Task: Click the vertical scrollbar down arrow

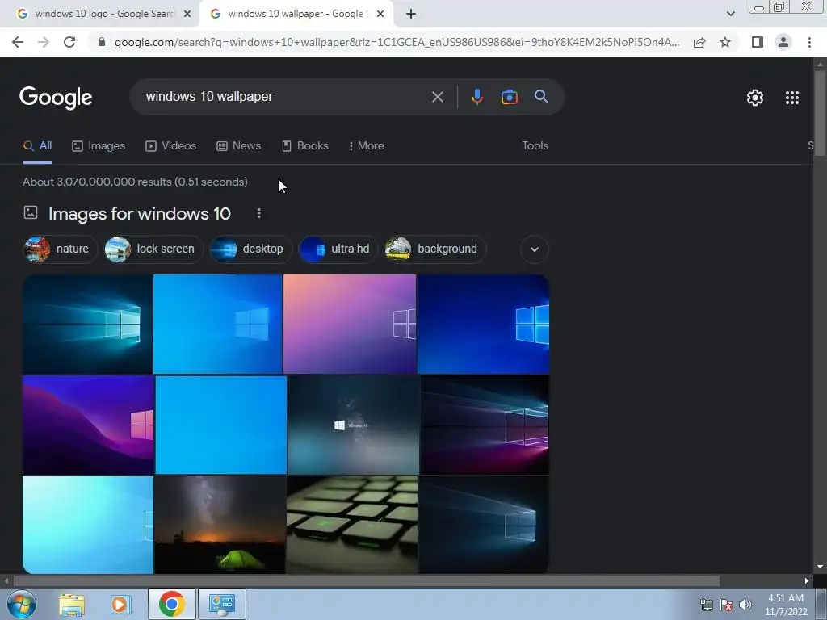Action: pos(820,568)
